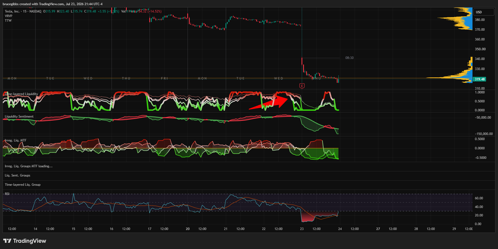Click the FRI weekday label on the chart

click(164, 78)
